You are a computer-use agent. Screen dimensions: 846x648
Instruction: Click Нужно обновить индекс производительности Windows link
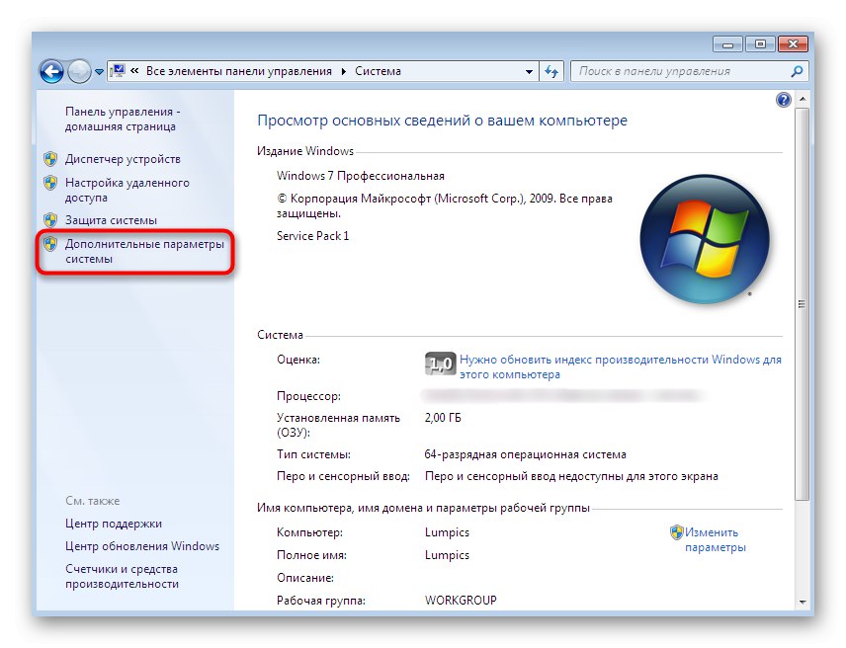[620, 366]
